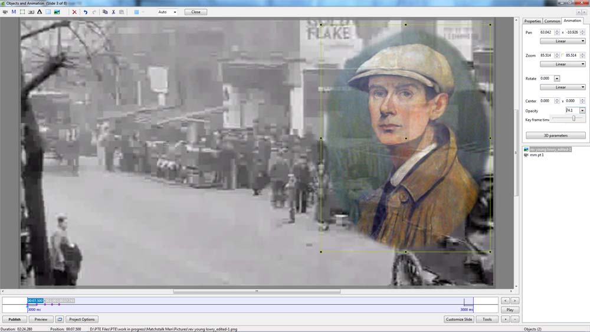Open the grid options arrow

click(x=143, y=12)
